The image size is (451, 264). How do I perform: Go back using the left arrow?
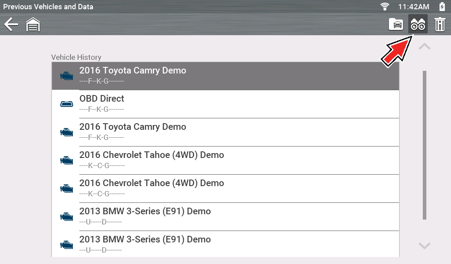(x=11, y=24)
